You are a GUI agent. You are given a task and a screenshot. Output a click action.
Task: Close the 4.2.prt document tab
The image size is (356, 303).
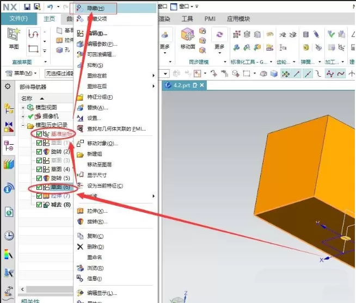click(x=202, y=85)
